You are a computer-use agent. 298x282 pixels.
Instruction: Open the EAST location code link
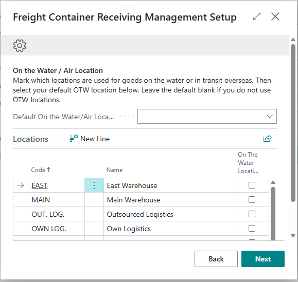pos(40,185)
